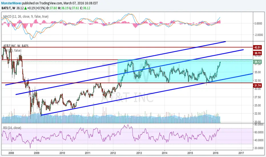Select the C:38.12 close value
Image resolution: width=266 pixels, height=157 pixels.
[x=85, y=8]
